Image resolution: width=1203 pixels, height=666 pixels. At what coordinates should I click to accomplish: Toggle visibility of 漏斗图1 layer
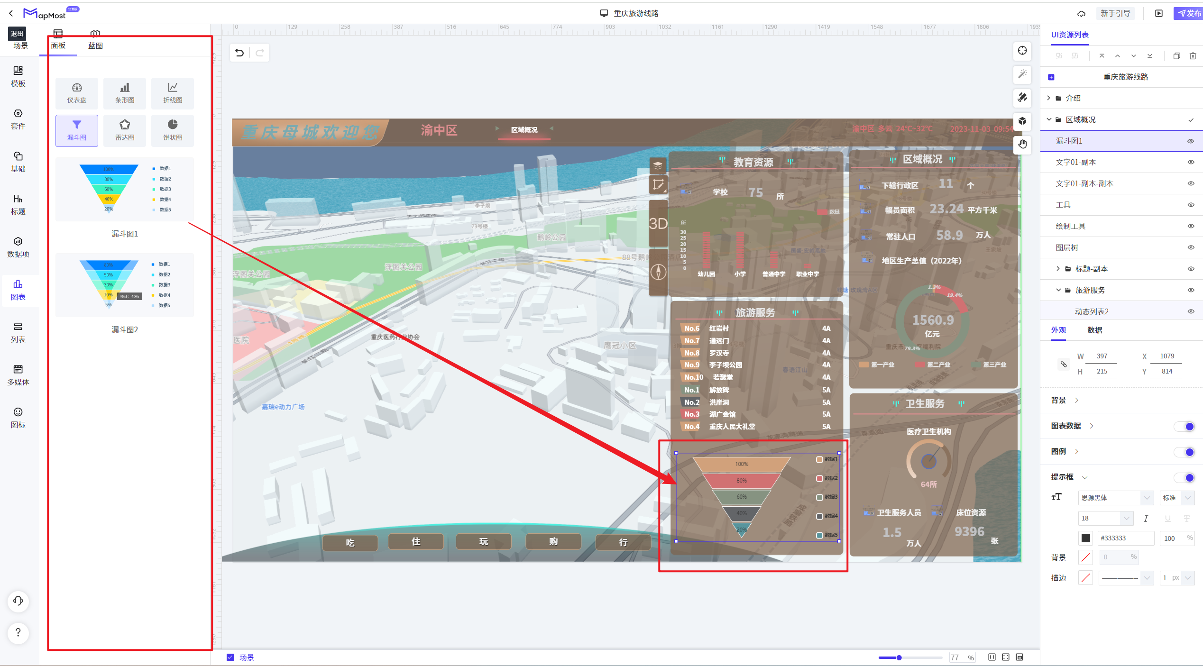pyautogui.click(x=1190, y=141)
